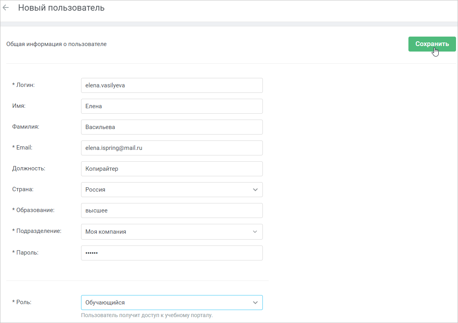Image resolution: width=458 pixels, height=323 pixels.
Task: Click the Новый пользователь page title
Action: pos(61,8)
